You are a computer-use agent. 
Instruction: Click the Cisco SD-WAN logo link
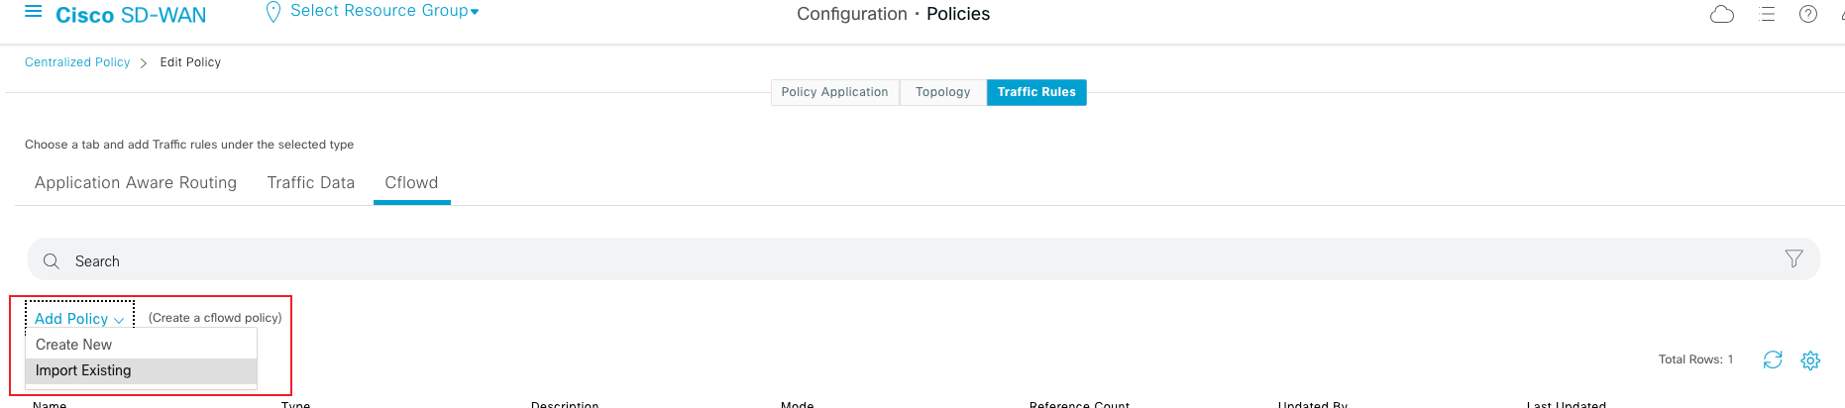(131, 15)
